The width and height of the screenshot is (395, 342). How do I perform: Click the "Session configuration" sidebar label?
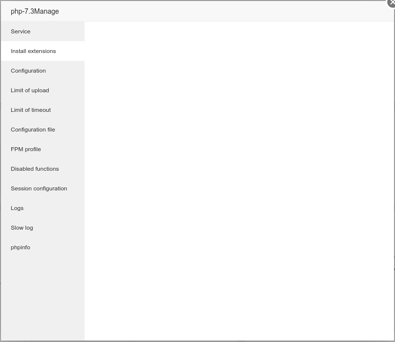click(x=39, y=188)
